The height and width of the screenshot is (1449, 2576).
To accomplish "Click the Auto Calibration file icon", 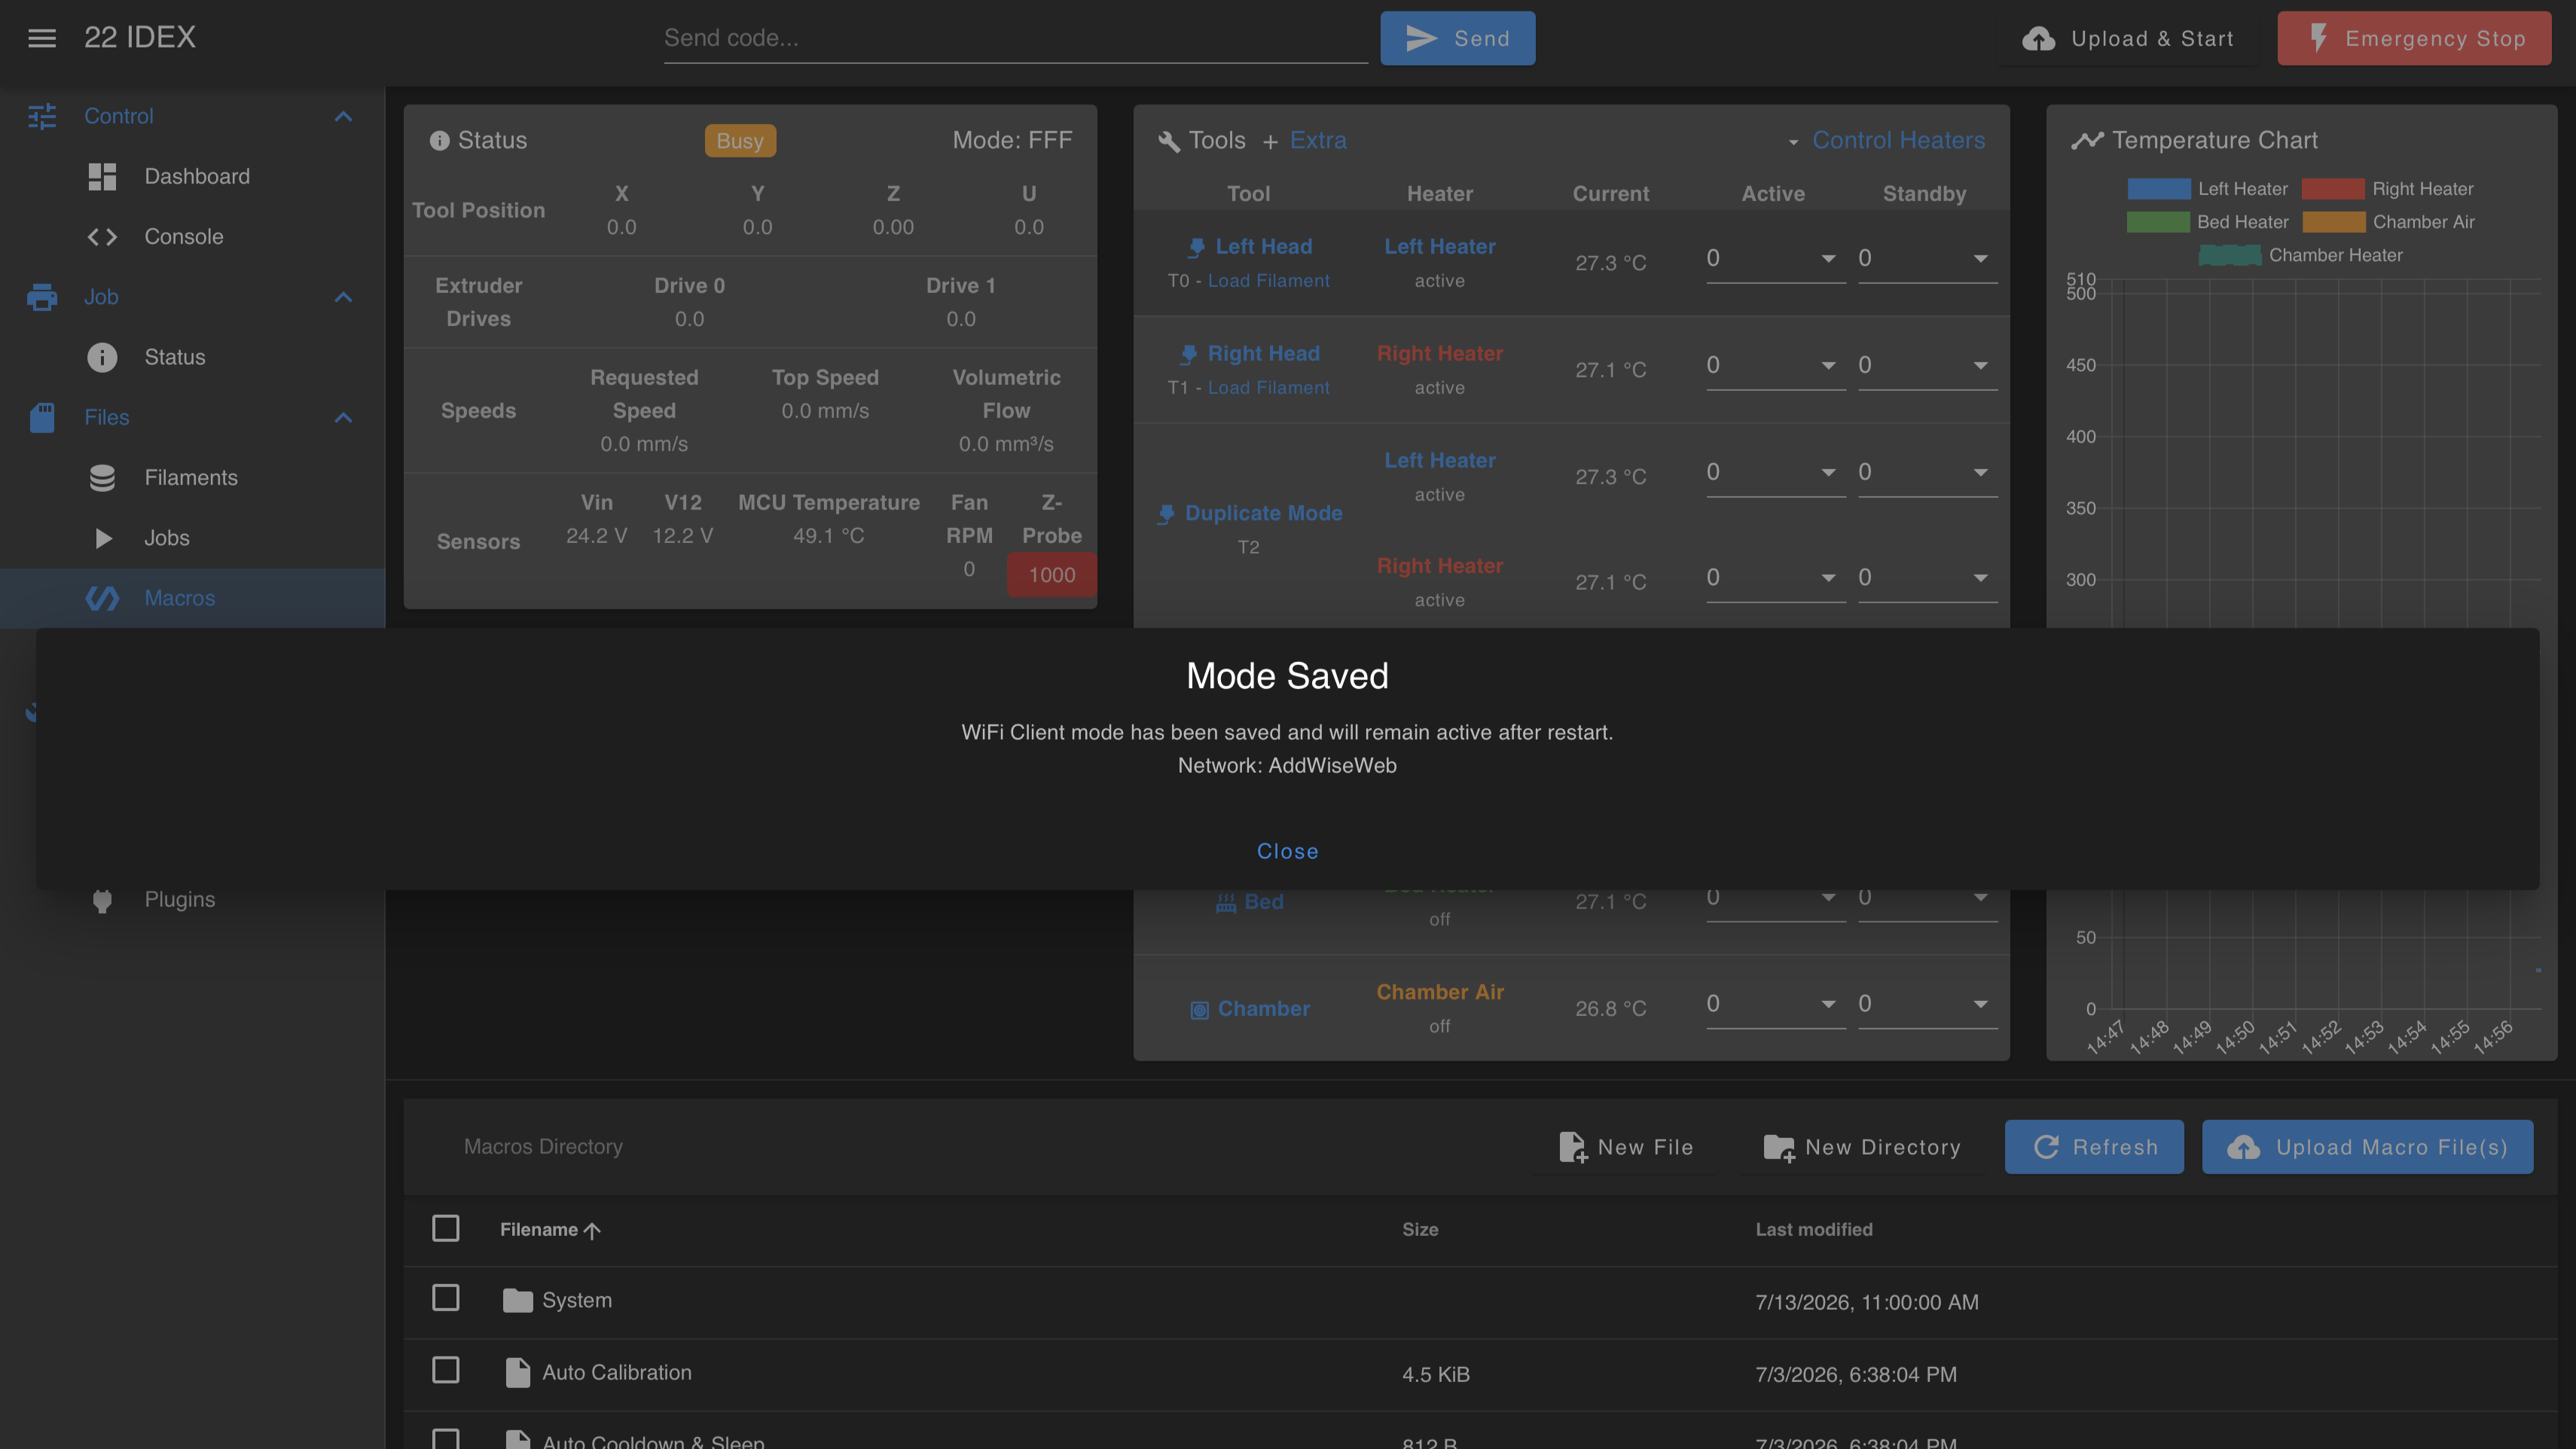I will click(517, 1373).
